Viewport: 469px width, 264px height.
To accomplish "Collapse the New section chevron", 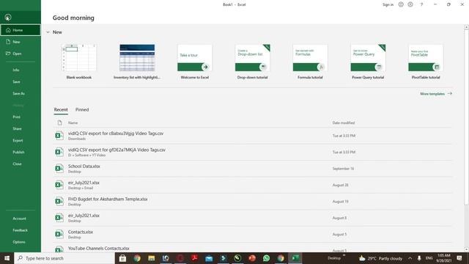I will click(x=48, y=32).
